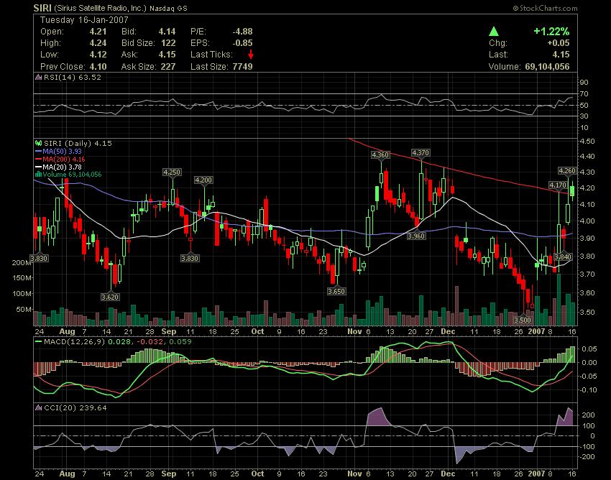Viewport: 611px width, 480px height.
Task: Click the RSI indicator icon beside RSI(14)
Action: tap(38, 77)
